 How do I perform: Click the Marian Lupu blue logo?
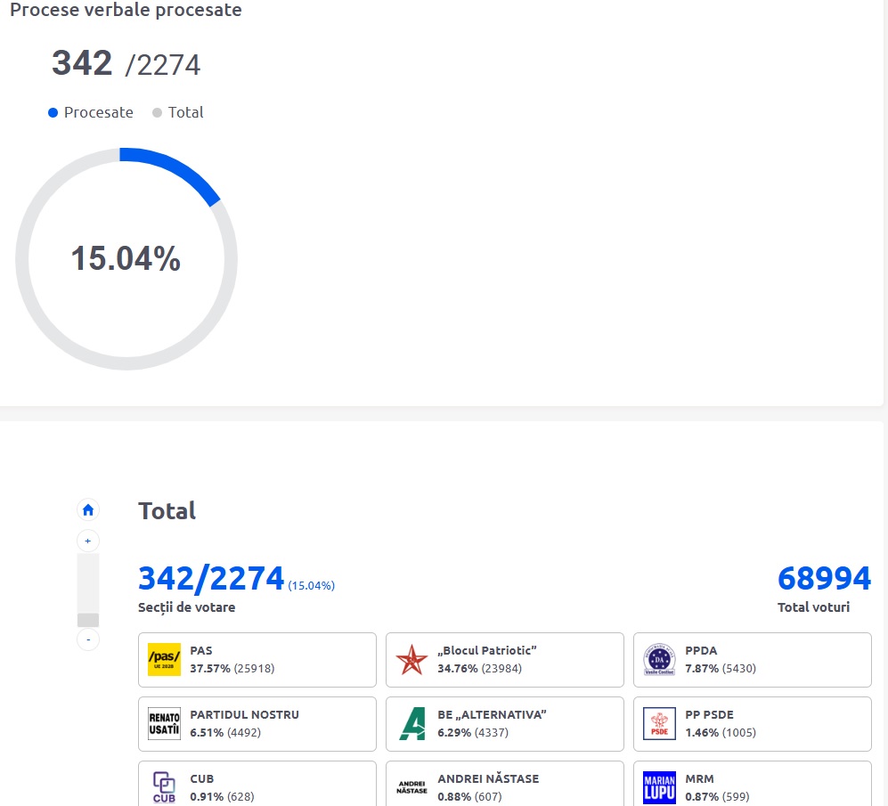(659, 787)
